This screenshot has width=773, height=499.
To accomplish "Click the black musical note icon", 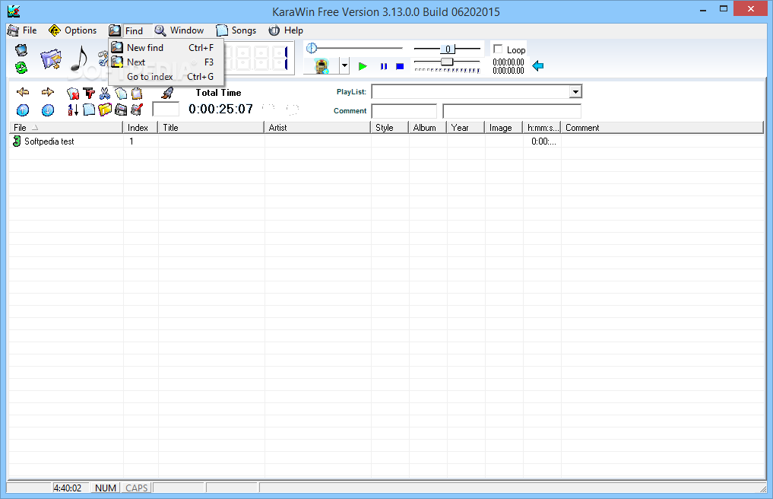I will point(79,59).
